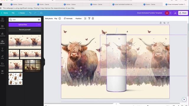Image resolution: width=189 pixels, height=106 pixels.
Task: Click Edit photo in toolbar
Action: coord(49,19)
